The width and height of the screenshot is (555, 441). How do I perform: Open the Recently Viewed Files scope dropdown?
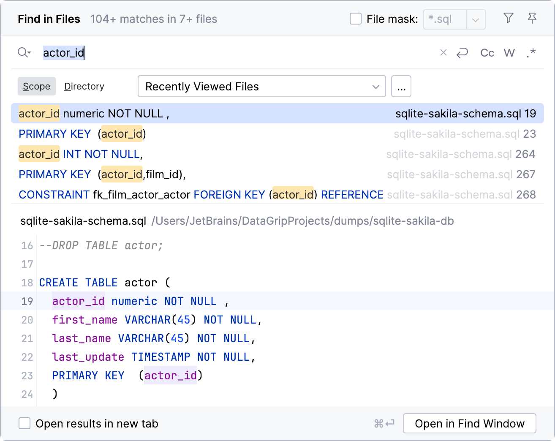261,86
